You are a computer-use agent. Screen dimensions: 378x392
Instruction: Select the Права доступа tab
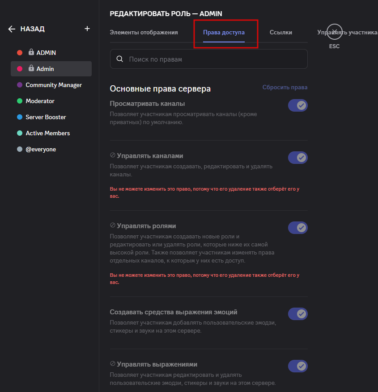coord(224,33)
